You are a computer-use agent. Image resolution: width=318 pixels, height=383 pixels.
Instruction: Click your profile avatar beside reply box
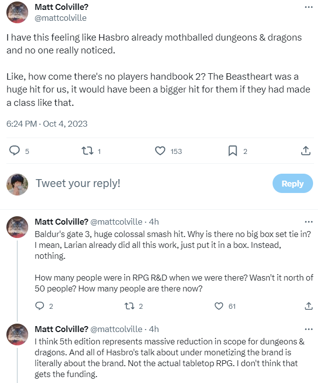click(x=17, y=184)
